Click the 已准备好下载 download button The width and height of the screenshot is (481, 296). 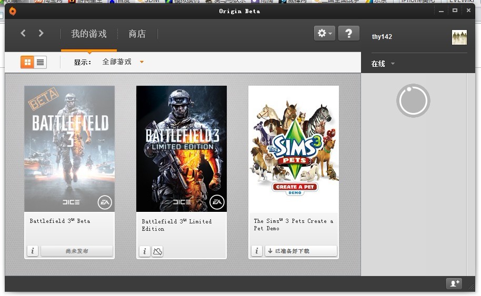click(x=300, y=251)
